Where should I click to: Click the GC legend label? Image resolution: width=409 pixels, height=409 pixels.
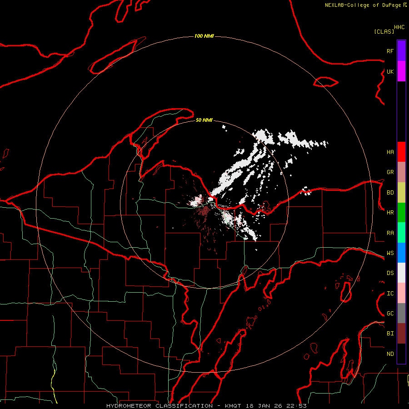pyautogui.click(x=390, y=314)
